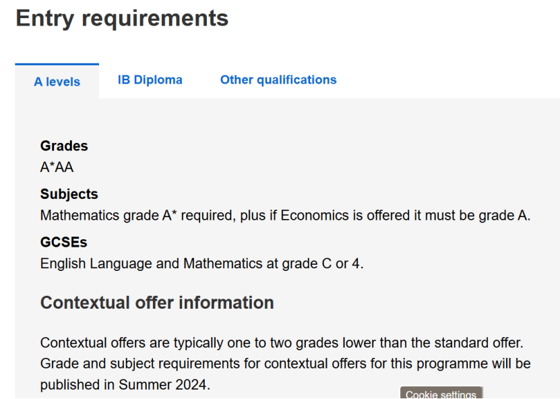Open the Other qualifications tab
Image resolution: width=560 pixels, height=399 pixels.
coord(278,80)
